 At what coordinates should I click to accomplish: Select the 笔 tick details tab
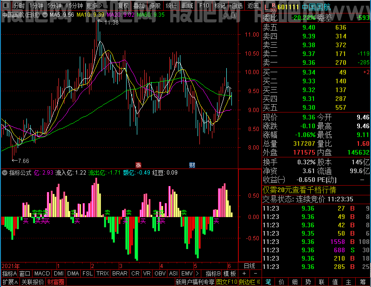tap(268, 282)
